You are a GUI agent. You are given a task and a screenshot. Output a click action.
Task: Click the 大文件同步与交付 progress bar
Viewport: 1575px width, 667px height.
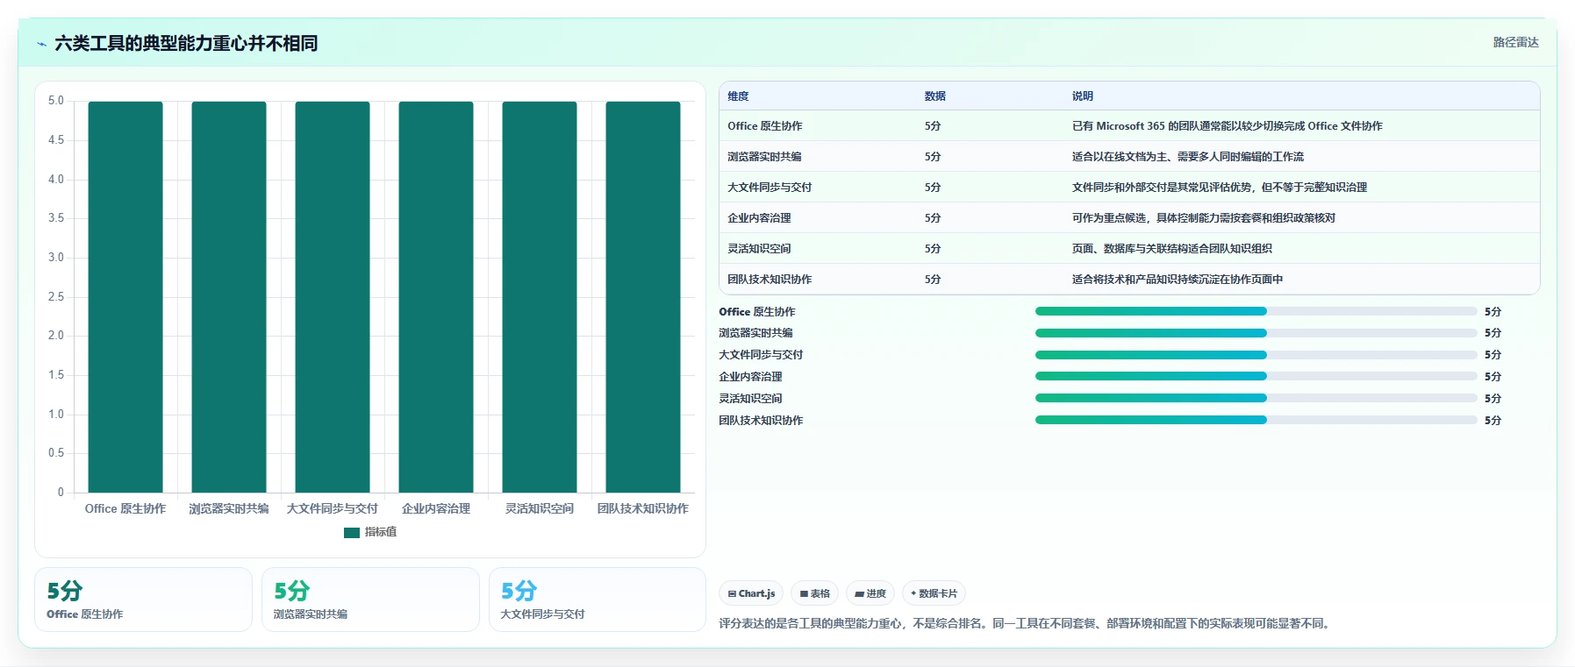(1256, 355)
